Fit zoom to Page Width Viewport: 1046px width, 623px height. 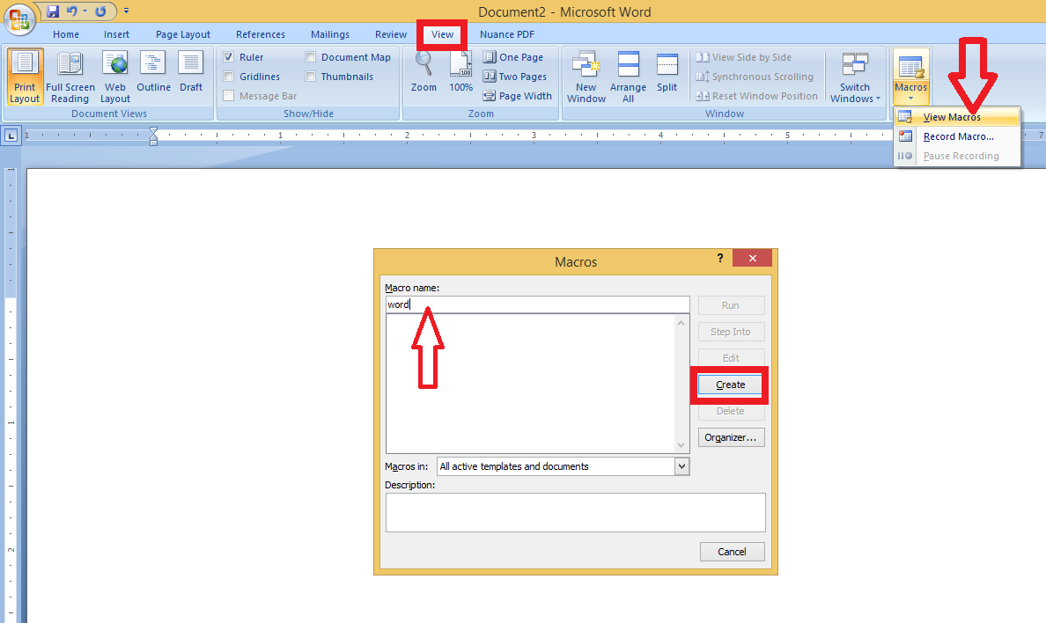pos(517,96)
